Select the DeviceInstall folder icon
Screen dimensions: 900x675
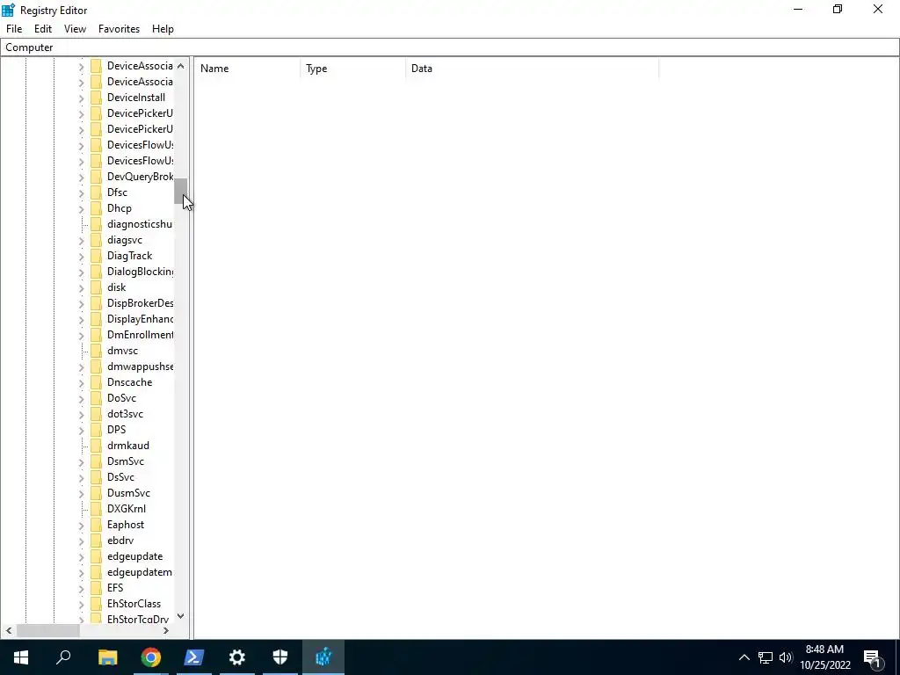click(x=97, y=98)
